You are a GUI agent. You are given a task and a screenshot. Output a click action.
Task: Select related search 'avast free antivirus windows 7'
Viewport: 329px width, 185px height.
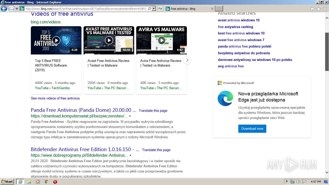[241, 40]
